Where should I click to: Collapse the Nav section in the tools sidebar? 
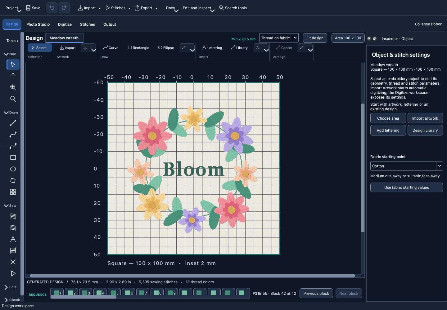pos(10,54)
